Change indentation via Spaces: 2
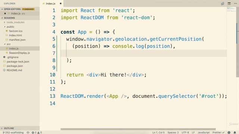 point(173,133)
